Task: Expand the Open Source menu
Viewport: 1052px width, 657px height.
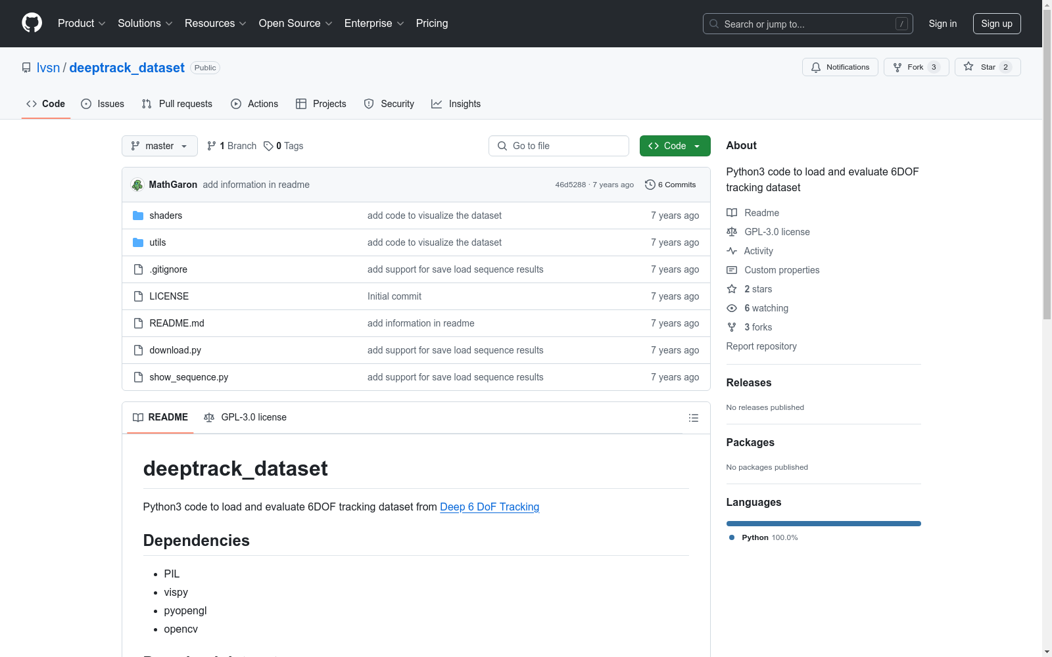Action: point(296,24)
